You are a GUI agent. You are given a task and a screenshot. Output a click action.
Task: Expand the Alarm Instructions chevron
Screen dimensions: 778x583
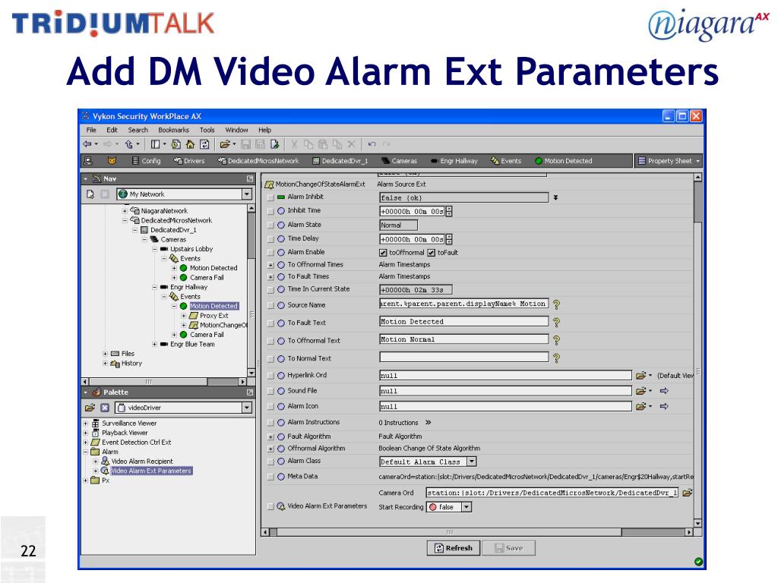point(429,422)
